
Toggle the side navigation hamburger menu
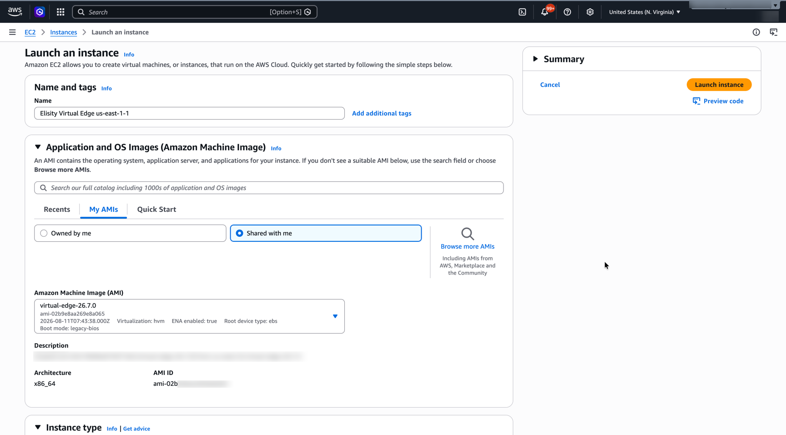click(x=12, y=32)
